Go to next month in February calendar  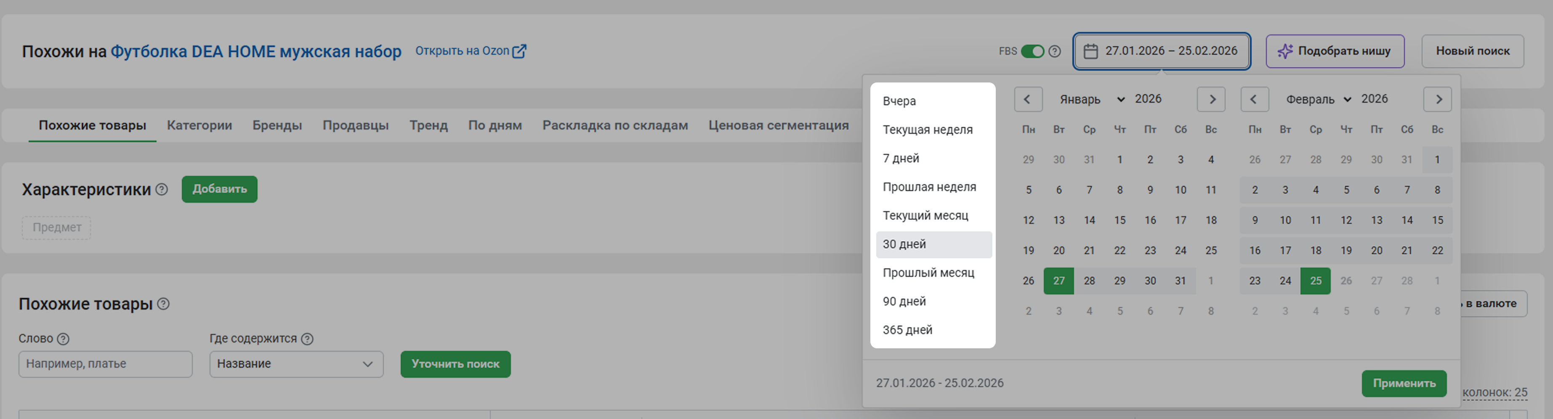point(1438,99)
